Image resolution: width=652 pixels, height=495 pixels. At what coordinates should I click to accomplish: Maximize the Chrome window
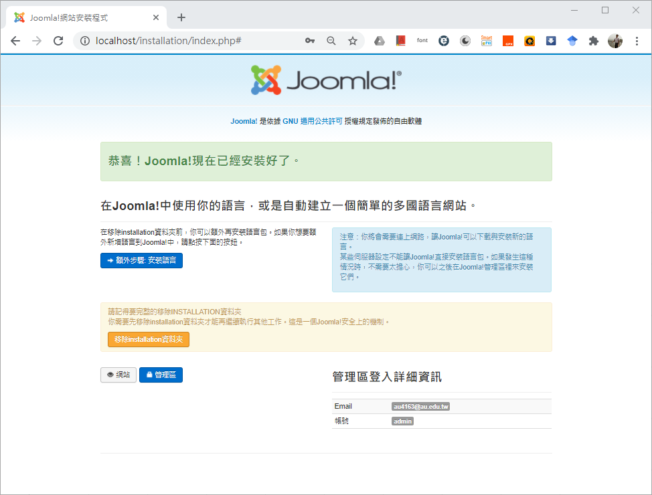point(605,10)
